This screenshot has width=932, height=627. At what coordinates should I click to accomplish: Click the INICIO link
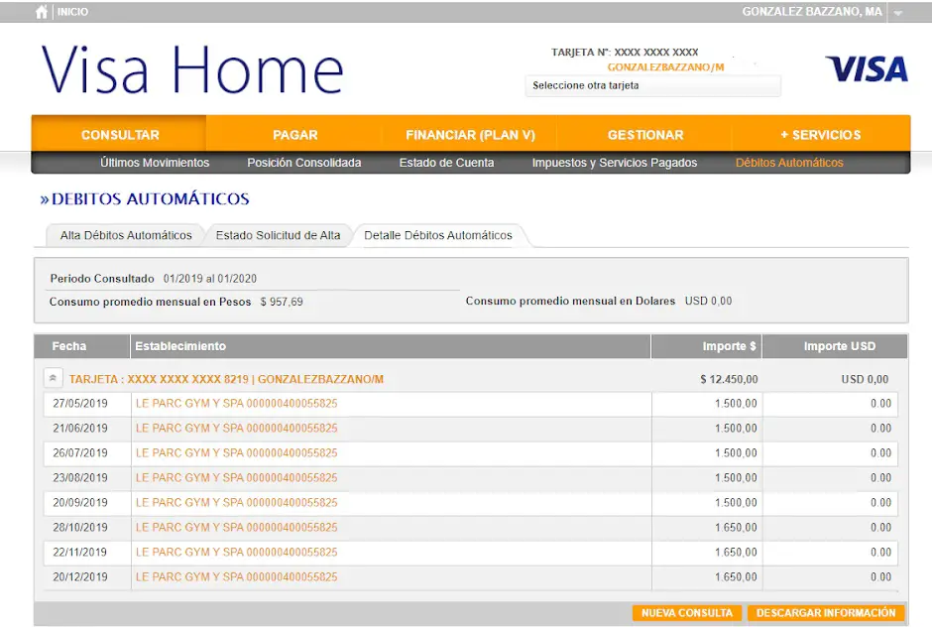(72, 12)
